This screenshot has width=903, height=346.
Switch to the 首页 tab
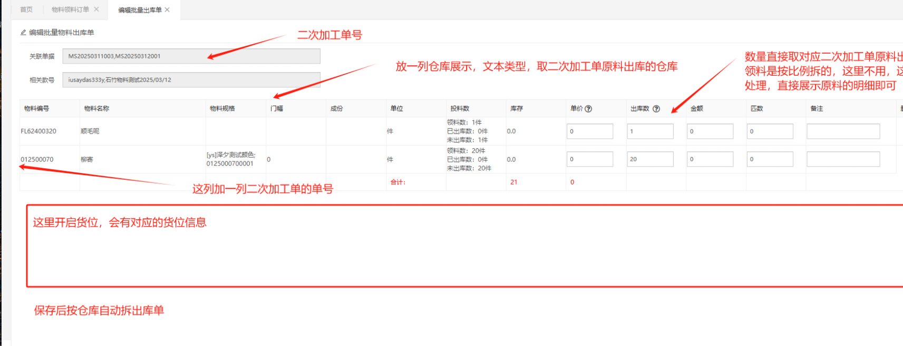(26, 9)
